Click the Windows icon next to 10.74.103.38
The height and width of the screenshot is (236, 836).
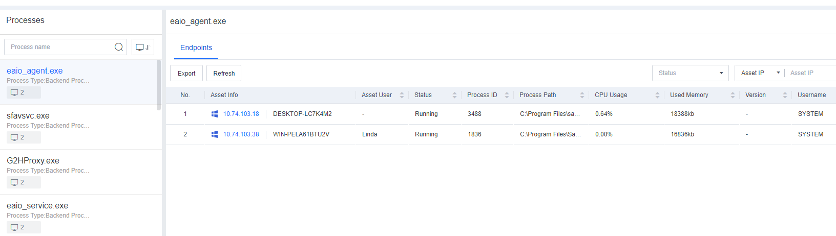pos(215,134)
